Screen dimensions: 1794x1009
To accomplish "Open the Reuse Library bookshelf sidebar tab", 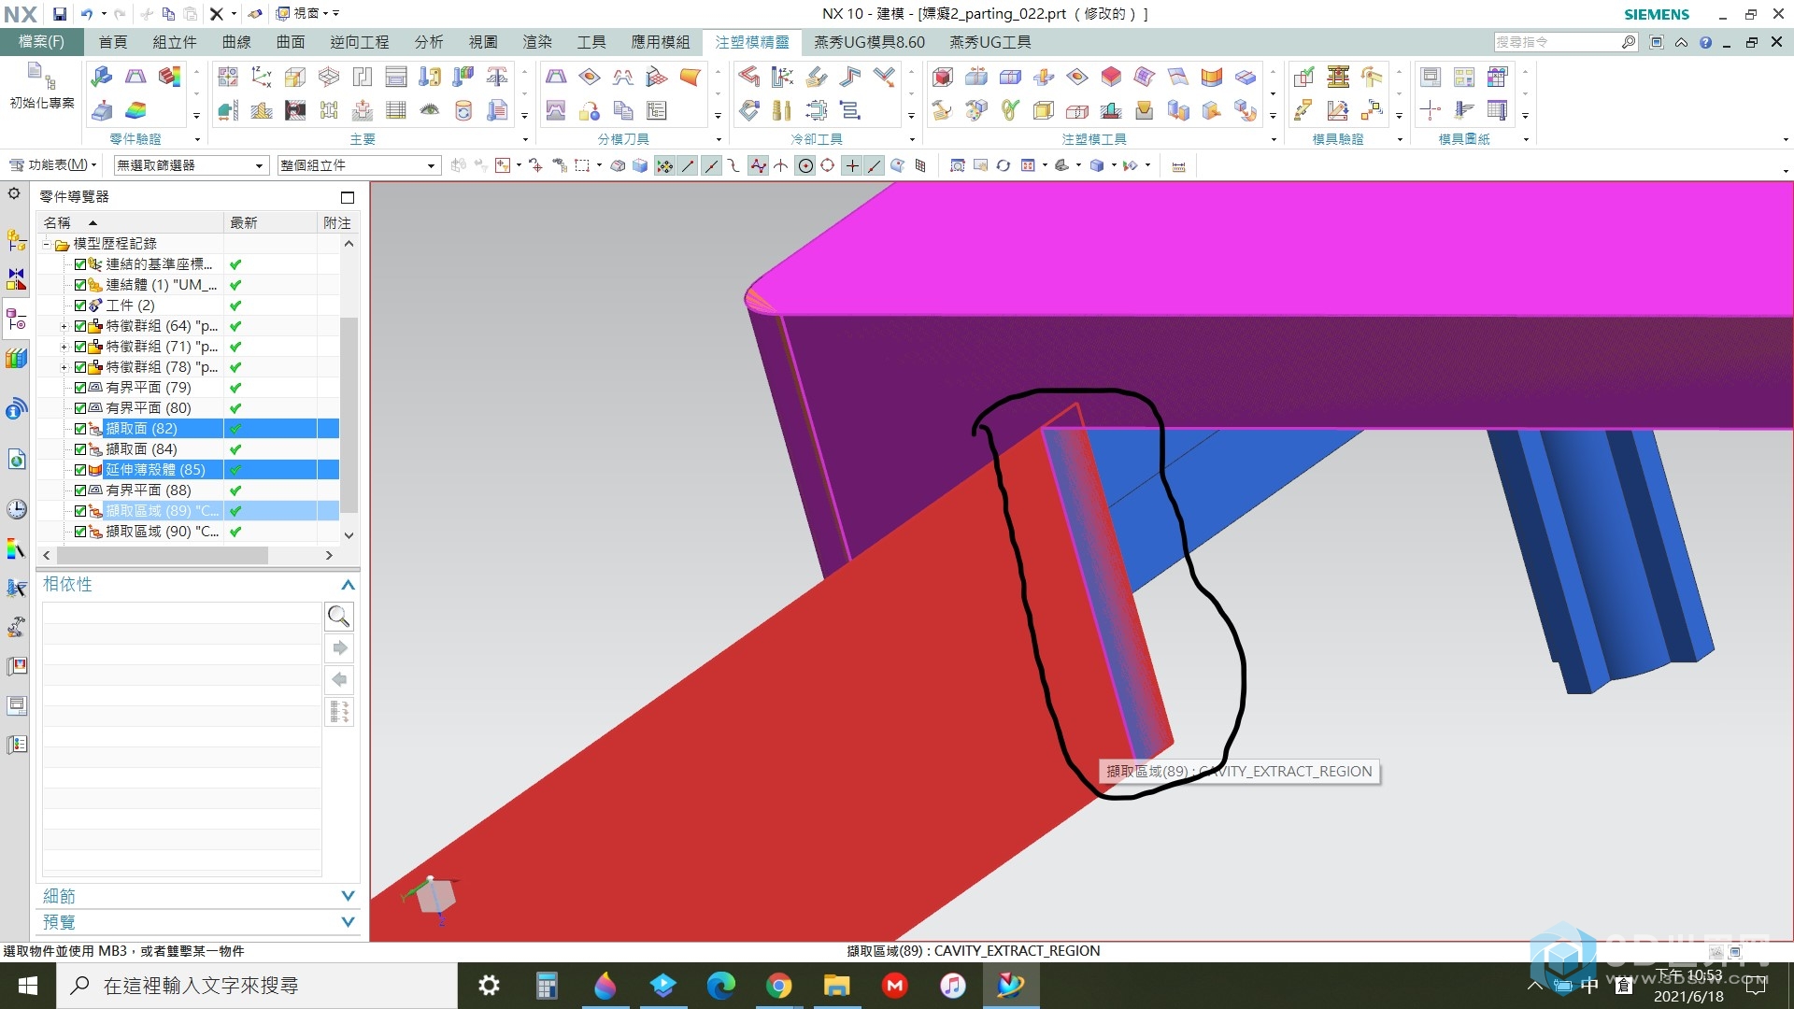I will 17,358.
